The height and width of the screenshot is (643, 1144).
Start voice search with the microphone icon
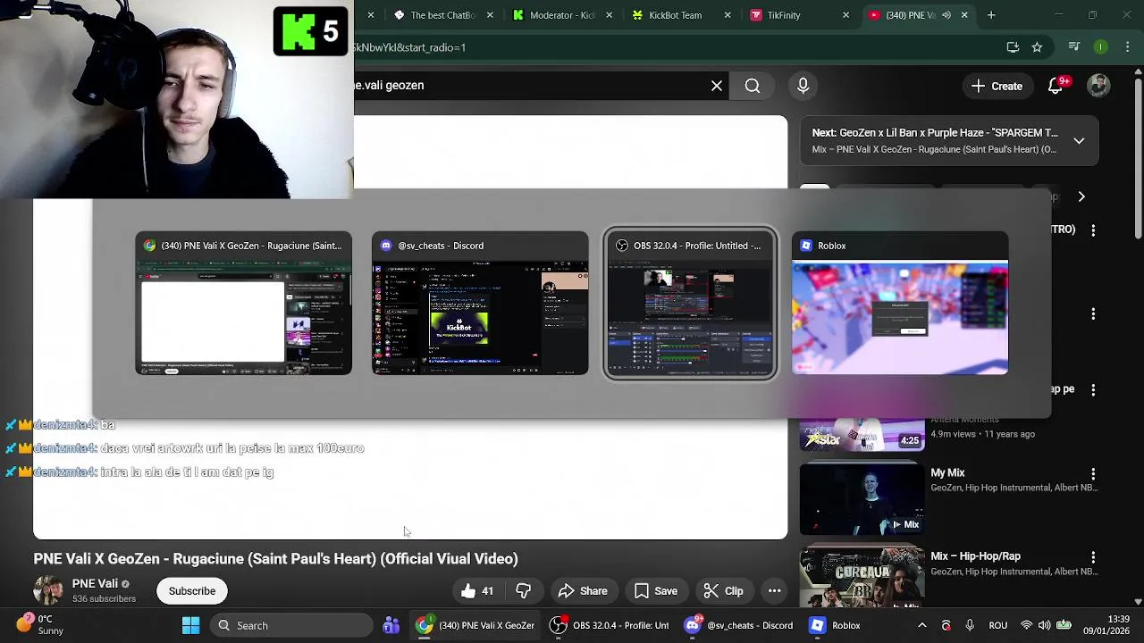803,86
